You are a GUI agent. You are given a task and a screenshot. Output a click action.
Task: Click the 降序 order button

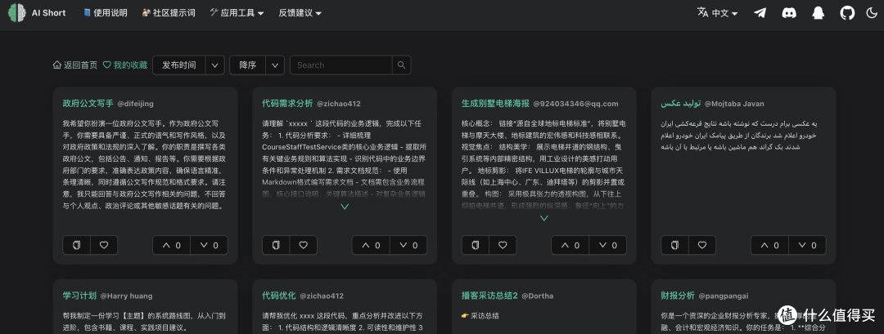click(x=247, y=65)
